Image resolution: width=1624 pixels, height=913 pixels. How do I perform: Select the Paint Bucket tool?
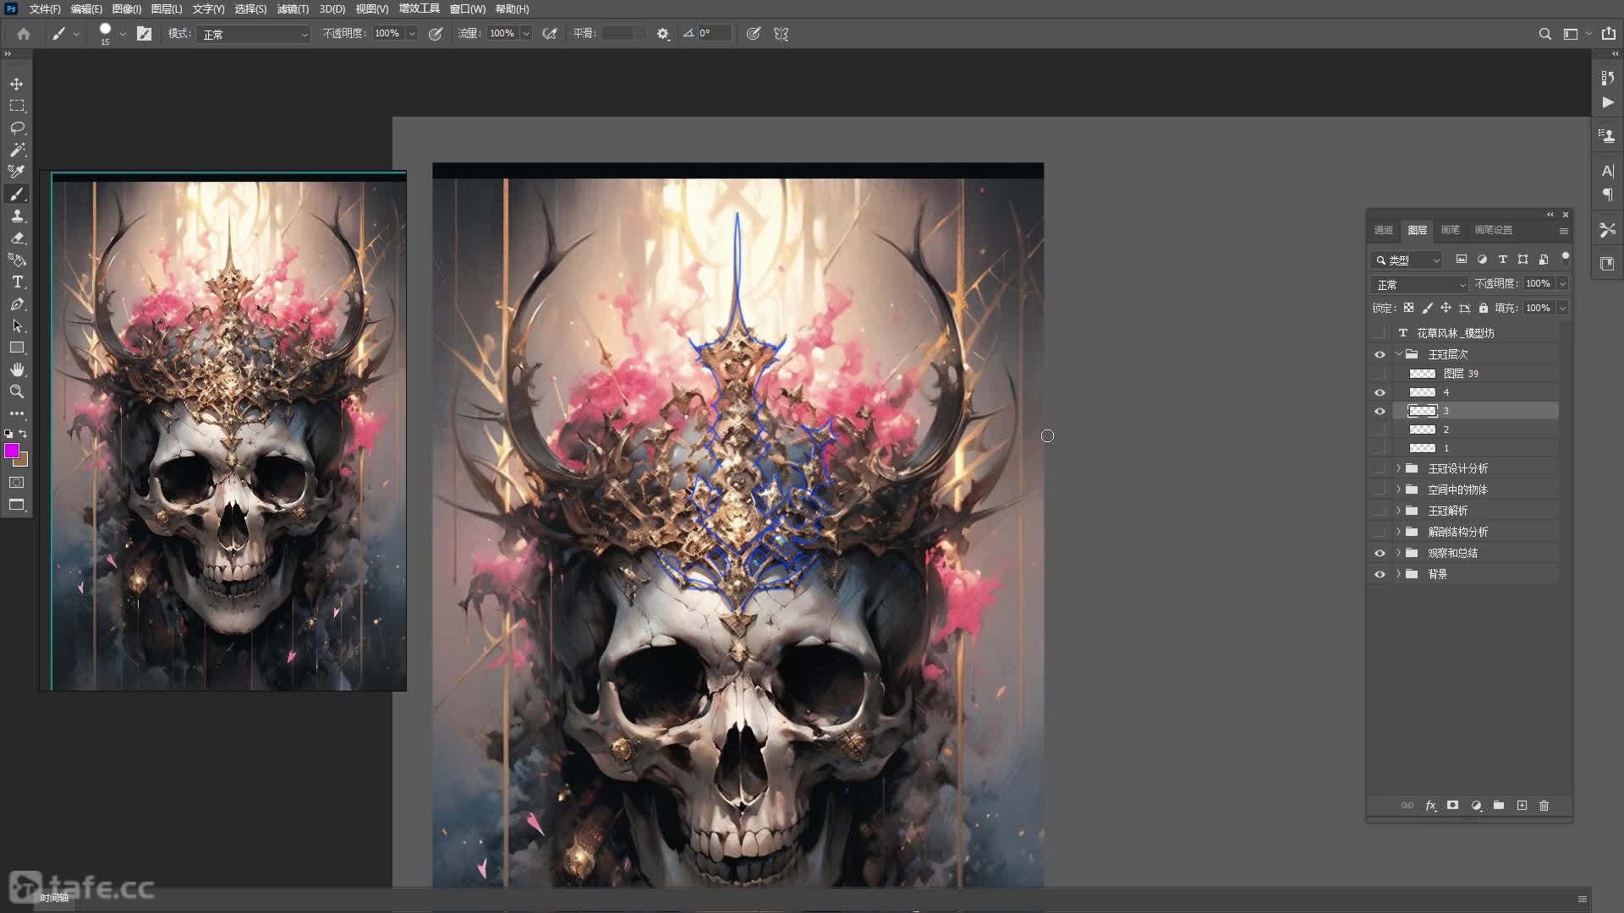click(17, 260)
